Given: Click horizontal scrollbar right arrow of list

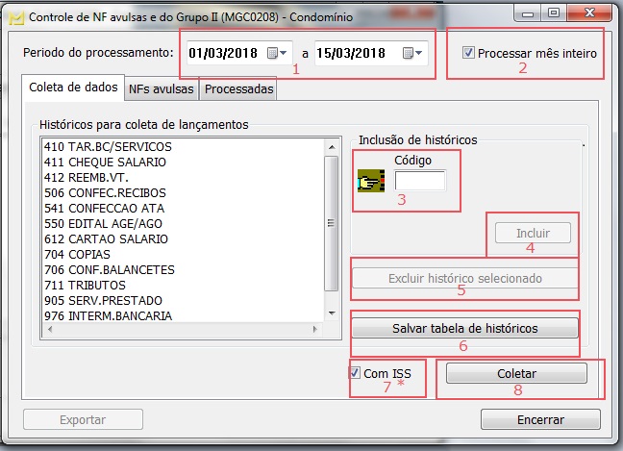Looking at the screenshot, I should [315, 329].
